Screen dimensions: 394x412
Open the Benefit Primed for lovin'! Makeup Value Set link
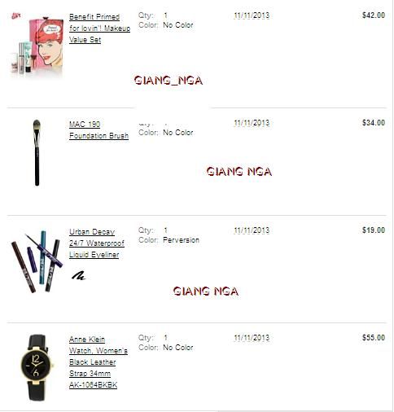(99, 28)
